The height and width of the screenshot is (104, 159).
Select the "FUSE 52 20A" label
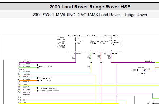coord(80,42)
